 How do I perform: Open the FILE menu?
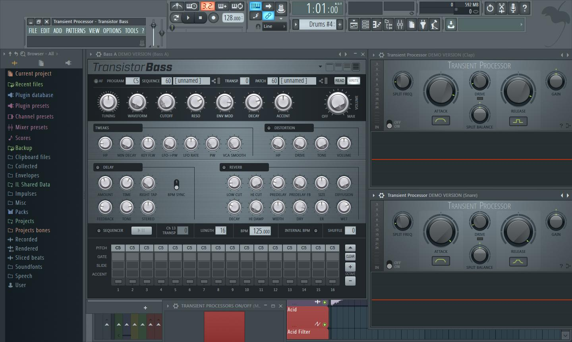(x=33, y=31)
